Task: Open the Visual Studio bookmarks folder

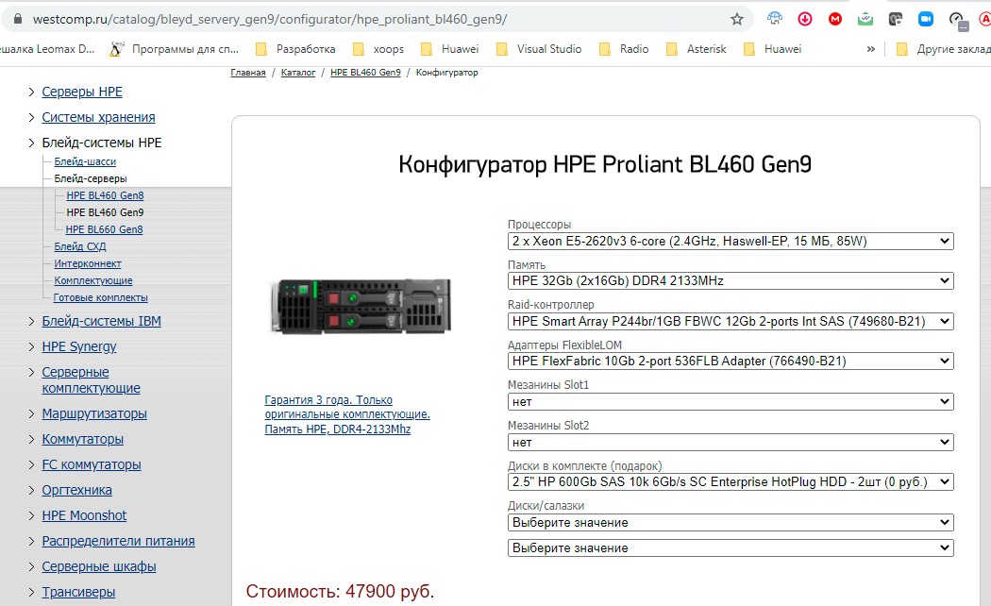Action: pos(539,49)
